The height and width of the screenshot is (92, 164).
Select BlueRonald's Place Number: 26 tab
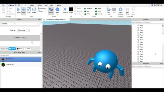click(x=56, y=20)
